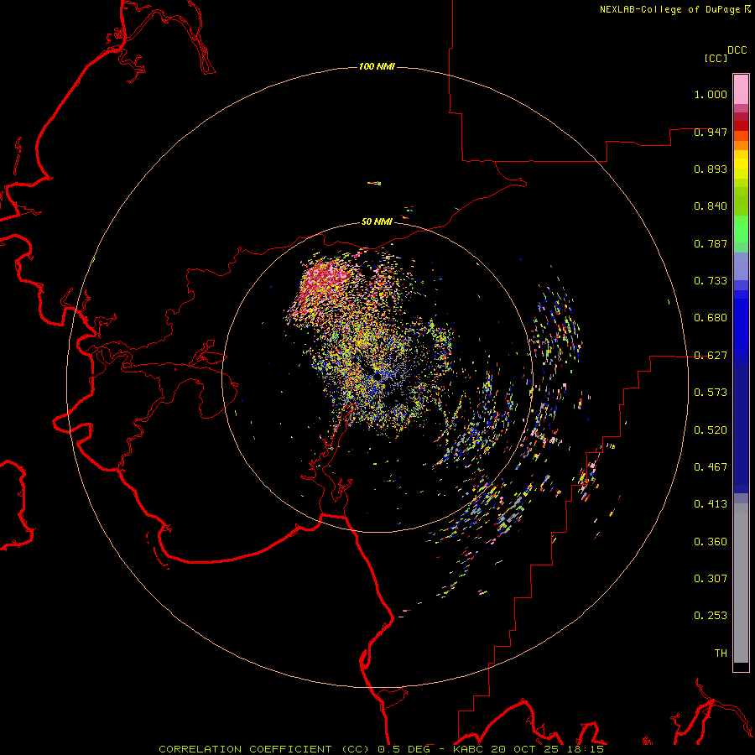Click the 0.467 color scale label
This screenshot has width=755, height=755.
(x=711, y=467)
